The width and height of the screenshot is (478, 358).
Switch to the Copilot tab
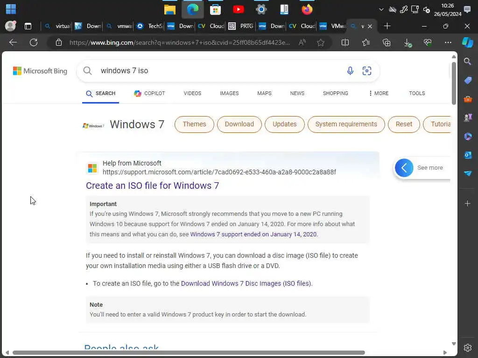pos(149,93)
